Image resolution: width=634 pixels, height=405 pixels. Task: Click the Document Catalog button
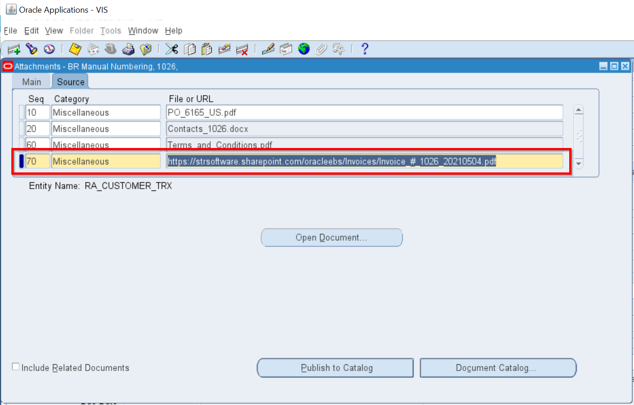click(498, 368)
